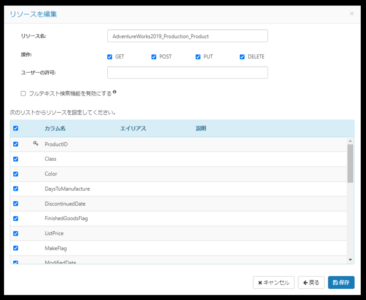Click the column list scrollbar thumb
366x300 pixels.
[x=350, y=163]
